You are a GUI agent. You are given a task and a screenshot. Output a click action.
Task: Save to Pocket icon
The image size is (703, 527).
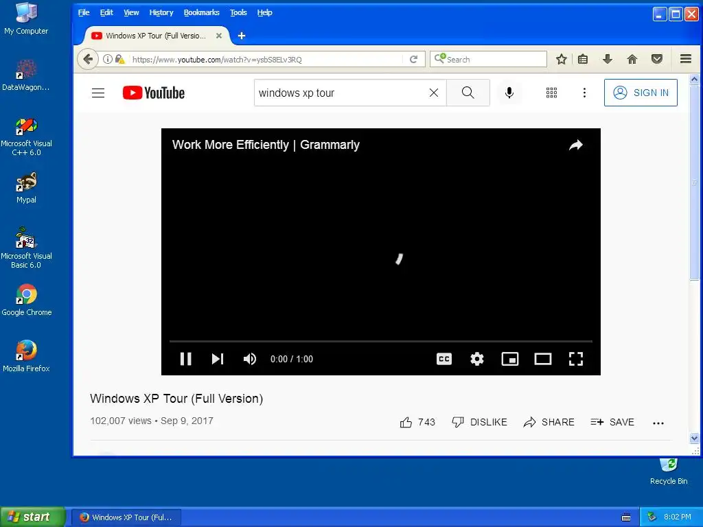[657, 59]
